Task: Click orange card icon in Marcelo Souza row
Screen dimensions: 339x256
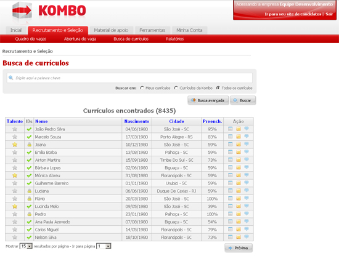Action: click(x=239, y=137)
